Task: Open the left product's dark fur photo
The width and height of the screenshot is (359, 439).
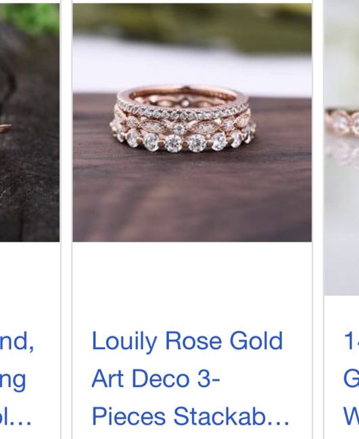Action: [x=30, y=123]
